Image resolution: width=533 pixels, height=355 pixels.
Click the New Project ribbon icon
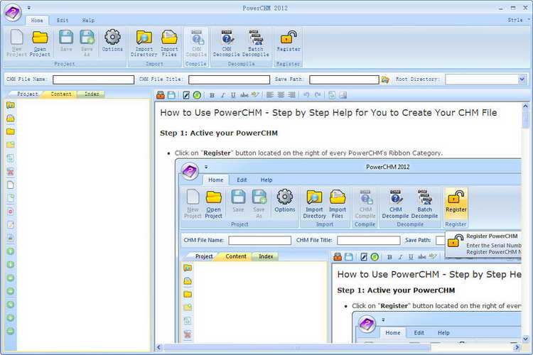tap(16, 43)
